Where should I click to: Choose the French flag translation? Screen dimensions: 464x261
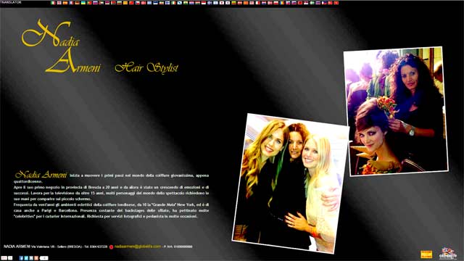(x=71, y=3)
